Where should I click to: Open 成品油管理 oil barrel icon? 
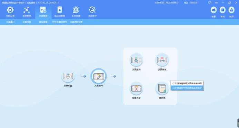coord(60,10)
